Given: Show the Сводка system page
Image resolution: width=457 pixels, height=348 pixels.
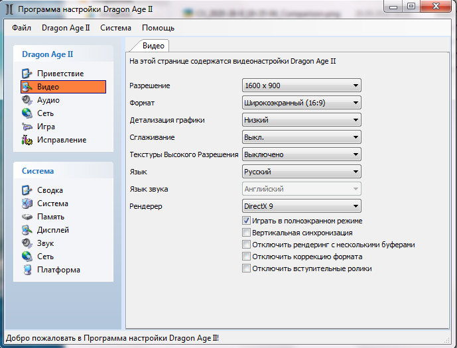Looking at the screenshot, I should (x=50, y=190).
